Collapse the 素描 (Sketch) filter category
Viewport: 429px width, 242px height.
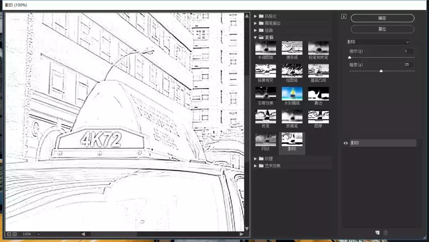pos(255,37)
